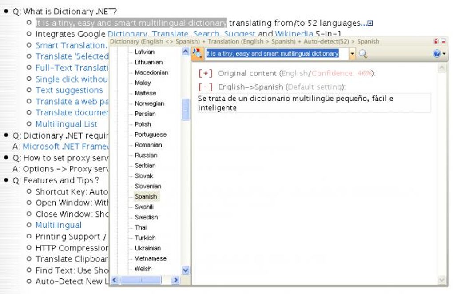Select Turkish language
Viewport: 453px width, 294px height.
point(145,238)
